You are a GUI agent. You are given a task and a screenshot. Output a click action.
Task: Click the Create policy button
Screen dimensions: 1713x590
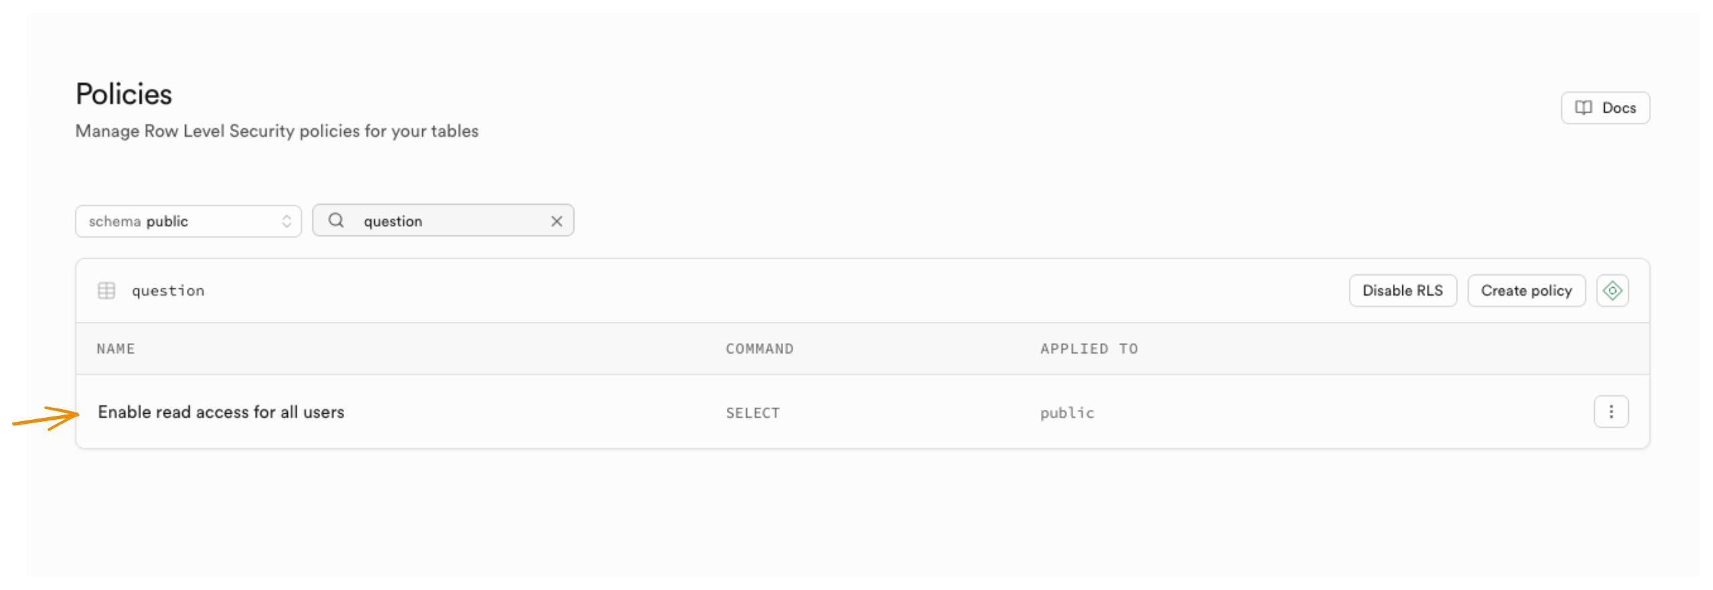click(1525, 290)
